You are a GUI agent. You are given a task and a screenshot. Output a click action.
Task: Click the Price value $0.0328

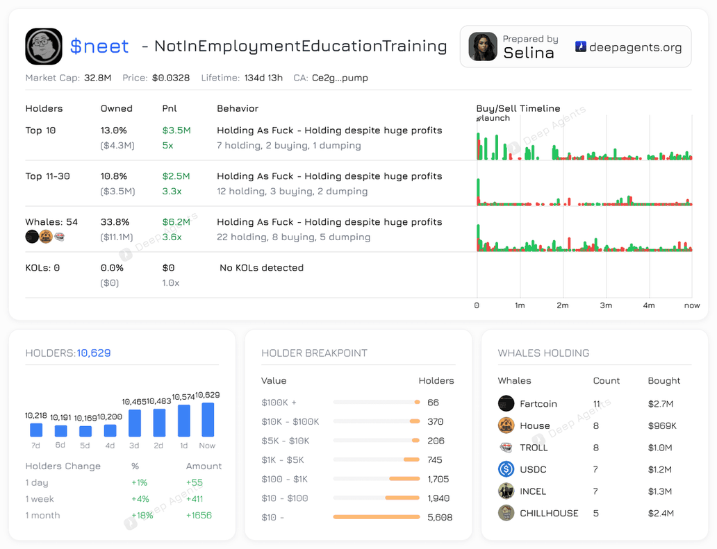coord(170,78)
